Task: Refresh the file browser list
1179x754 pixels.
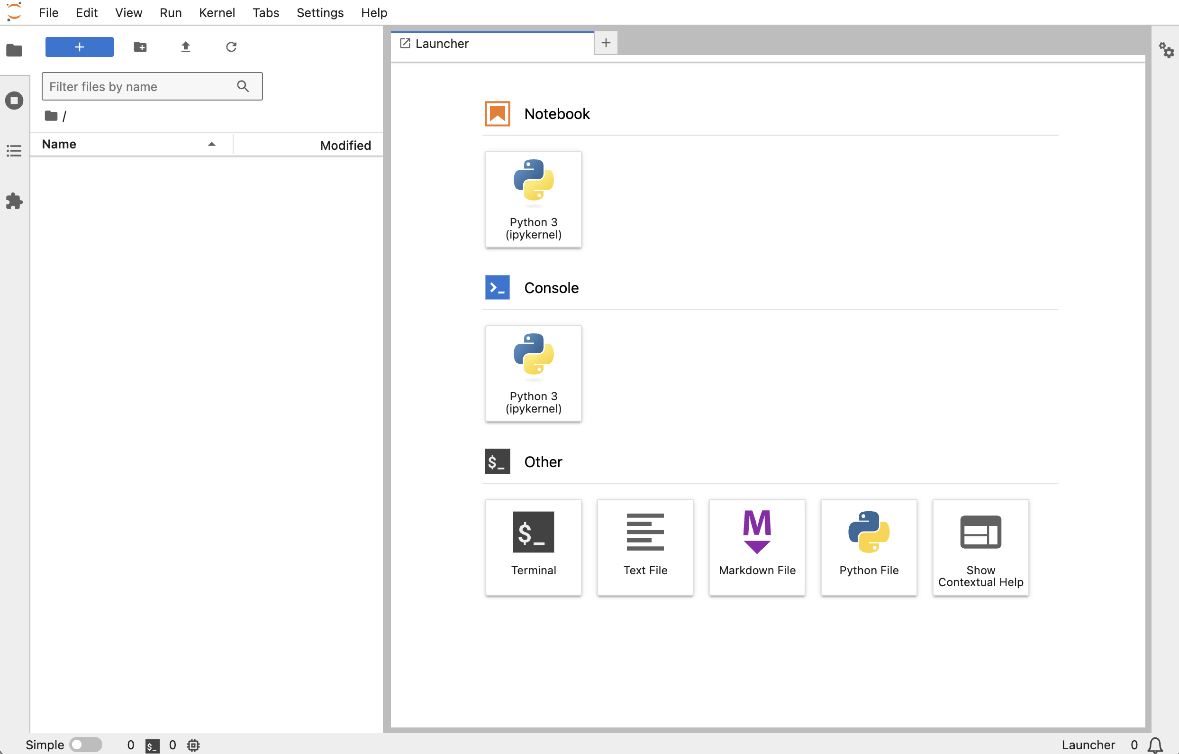Action: (x=231, y=47)
